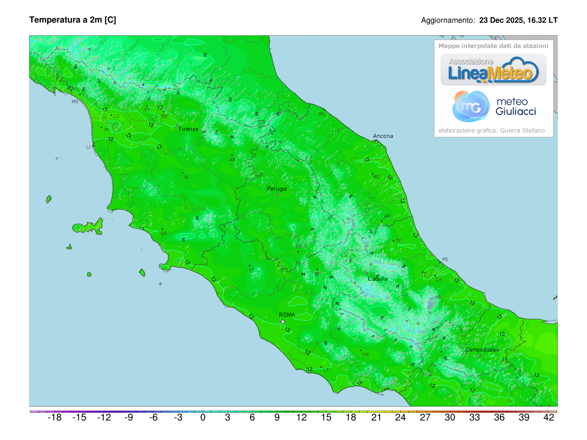Select the Campobasso city marker
Image resolution: width=587 pixels, height=440 pixels.
479,355
